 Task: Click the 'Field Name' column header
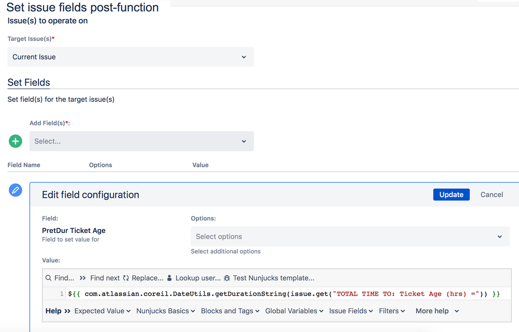(x=24, y=165)
